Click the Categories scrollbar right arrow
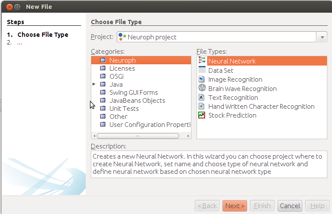The image size is (332, 214). 189,136
